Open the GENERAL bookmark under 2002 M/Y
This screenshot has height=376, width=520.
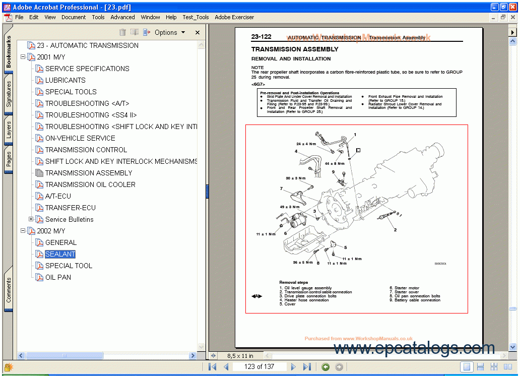[x=61, y=242]
